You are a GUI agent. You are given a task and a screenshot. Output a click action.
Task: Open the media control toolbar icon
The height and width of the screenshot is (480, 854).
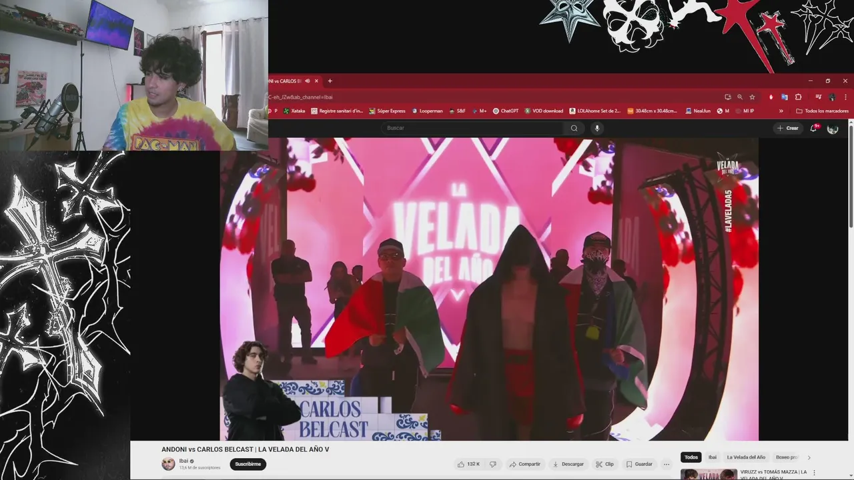(819, 97)
